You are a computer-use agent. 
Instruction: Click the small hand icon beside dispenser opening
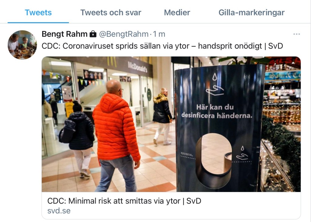click(242, 153)
